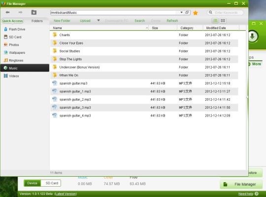
Task: Click the More link in background window
Action: [x=257, y=64]
